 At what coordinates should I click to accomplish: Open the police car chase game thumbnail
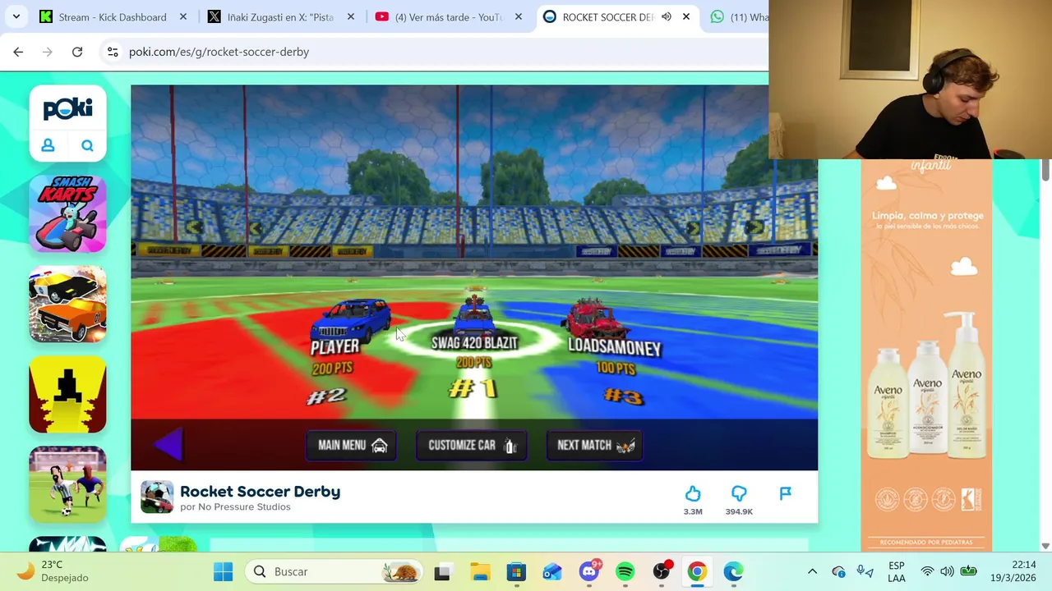(x=67, y=304)
